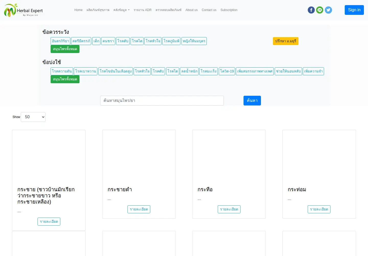The height and width of the screenshot is (256, 368).
Task: Open the LINE social icon
Action: coord(320,10)
